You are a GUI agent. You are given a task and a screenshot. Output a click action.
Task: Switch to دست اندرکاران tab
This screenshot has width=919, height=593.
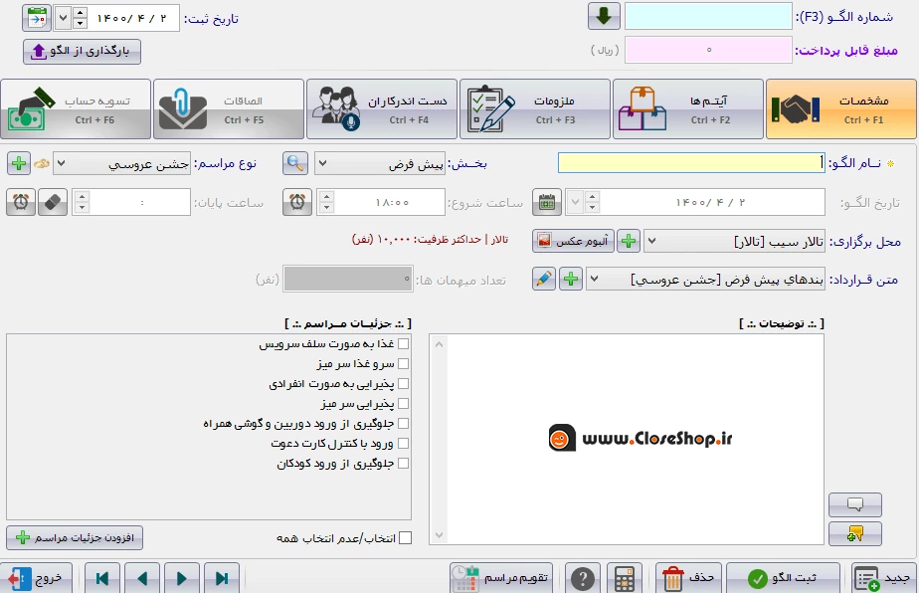(x=382, y=109)
